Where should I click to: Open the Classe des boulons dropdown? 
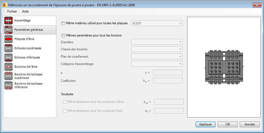(157, 49)
